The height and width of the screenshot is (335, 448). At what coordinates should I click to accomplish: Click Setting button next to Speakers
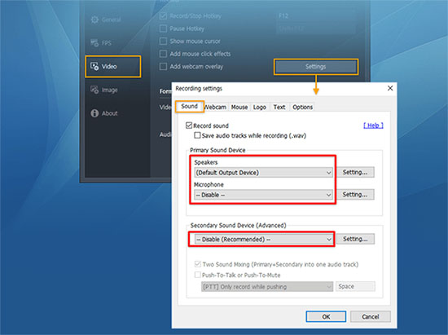355,172
